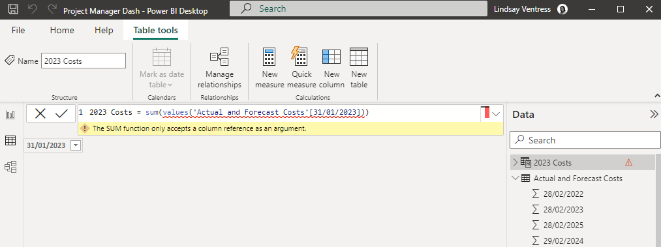Screen dimensions: 661x247
Task: Add a New column
Action: click(x=331, y=68)
